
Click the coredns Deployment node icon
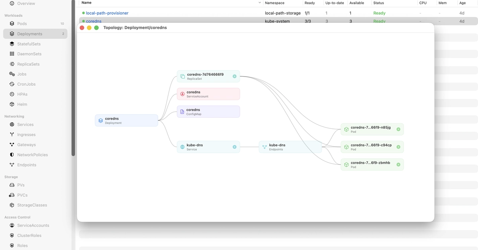tap(100, 120)
